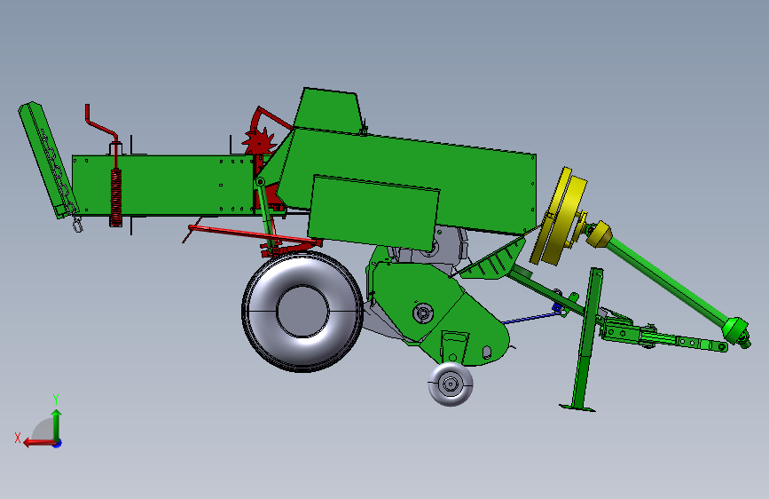Select the green slotted triangular guard

[x=493, y=260]
